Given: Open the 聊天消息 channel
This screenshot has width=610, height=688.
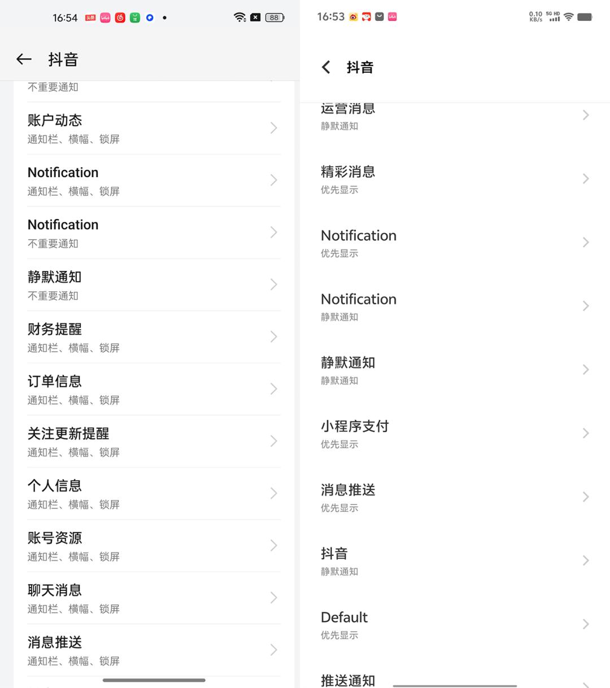Looking at the screenshot, I should coord(154,598).
